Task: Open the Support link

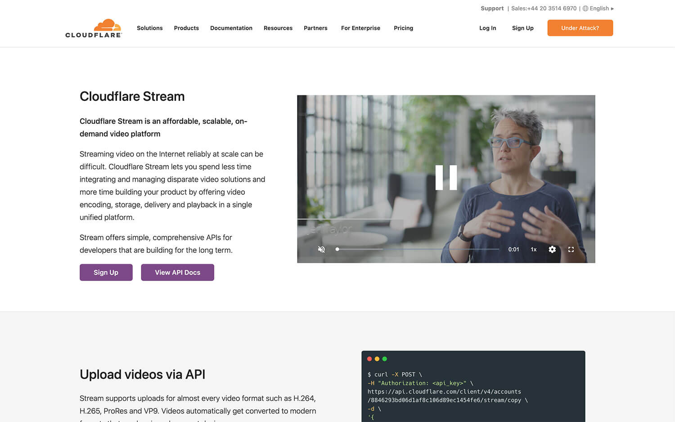Action: click(x=492, y=9)
